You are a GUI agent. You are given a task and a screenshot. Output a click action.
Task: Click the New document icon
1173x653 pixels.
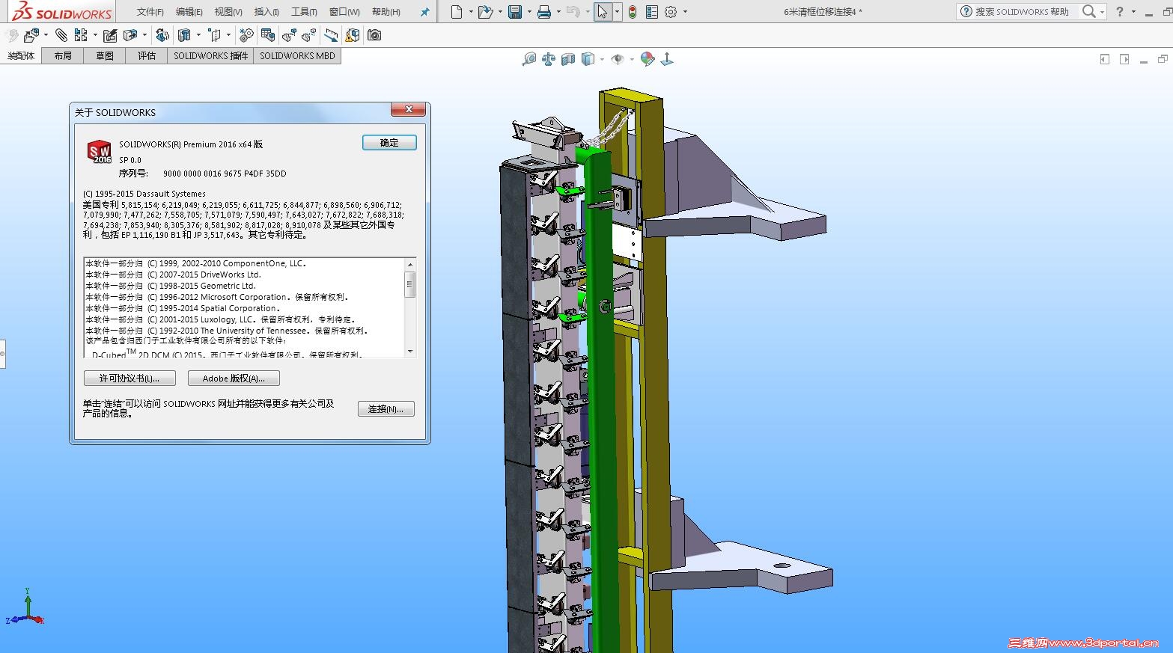point(457,12)
